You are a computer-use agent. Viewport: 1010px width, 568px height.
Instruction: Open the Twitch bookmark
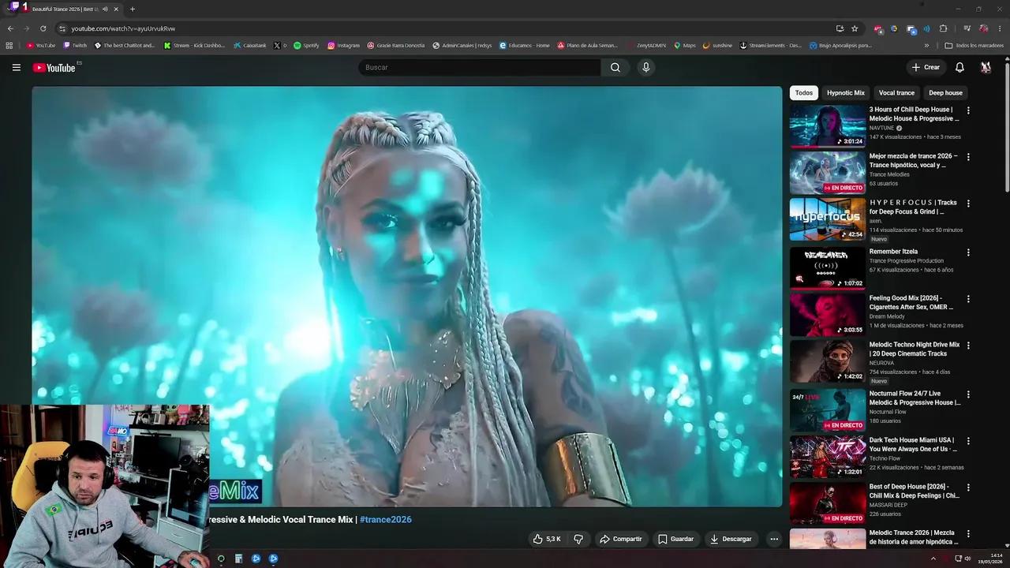[76, 46]
